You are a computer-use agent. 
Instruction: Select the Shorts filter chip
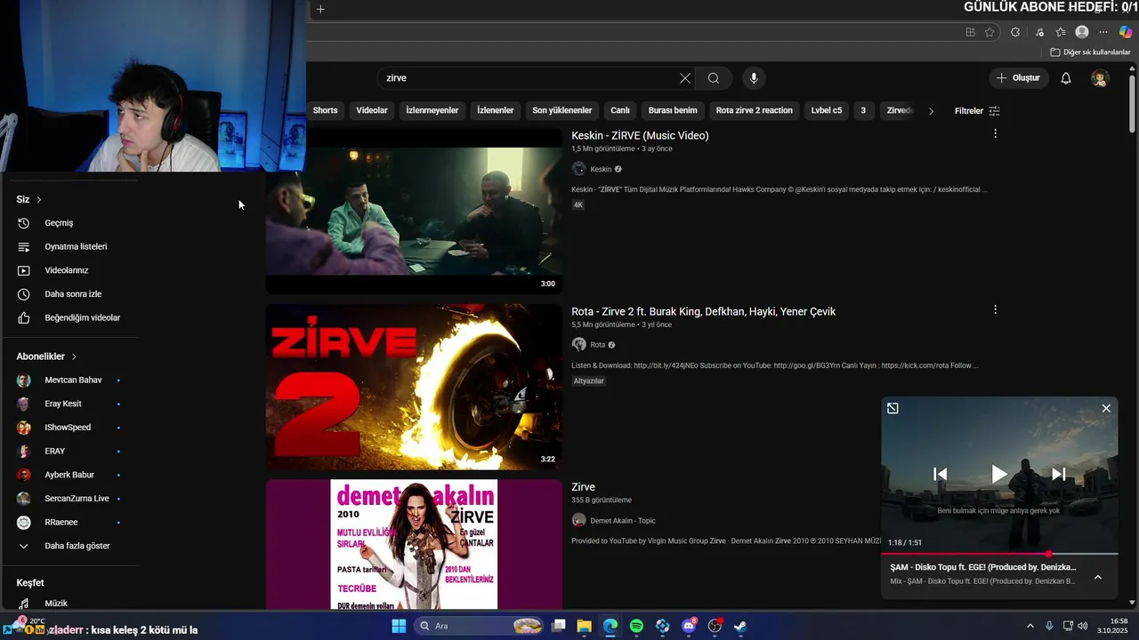(325, 110)
